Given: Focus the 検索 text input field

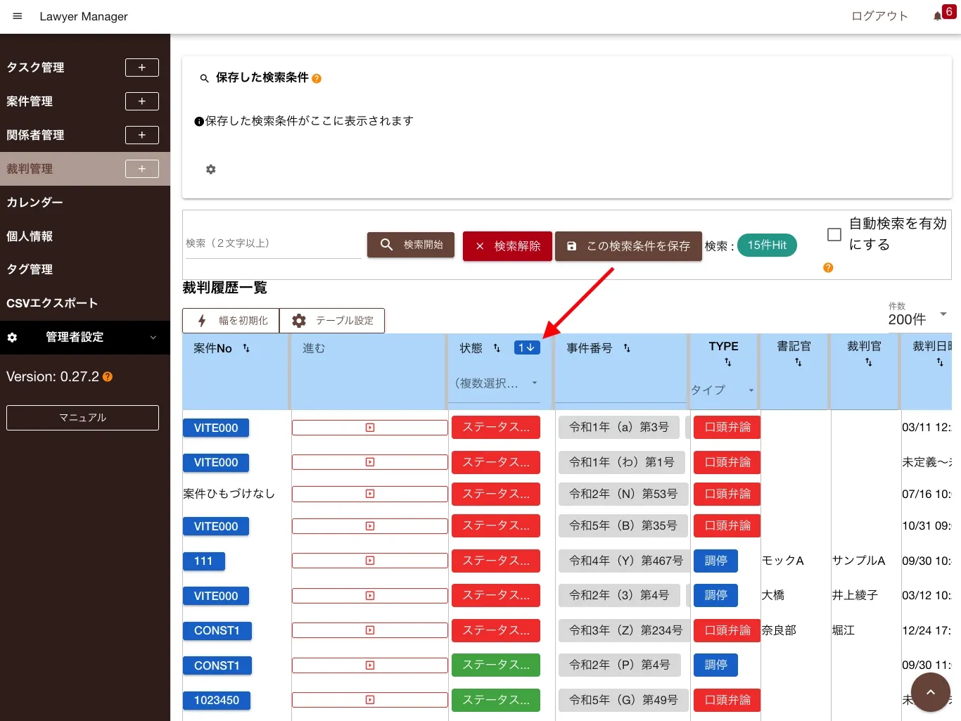Looking at the screenshot, I should [273, 243].
